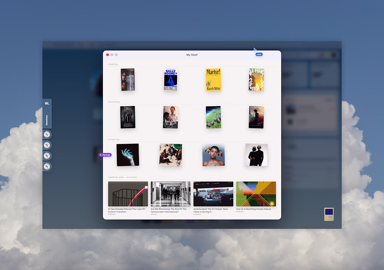Open the Bending the Arc poster
The height and width of the screenshot is (270, 384).
pos(170,117)
